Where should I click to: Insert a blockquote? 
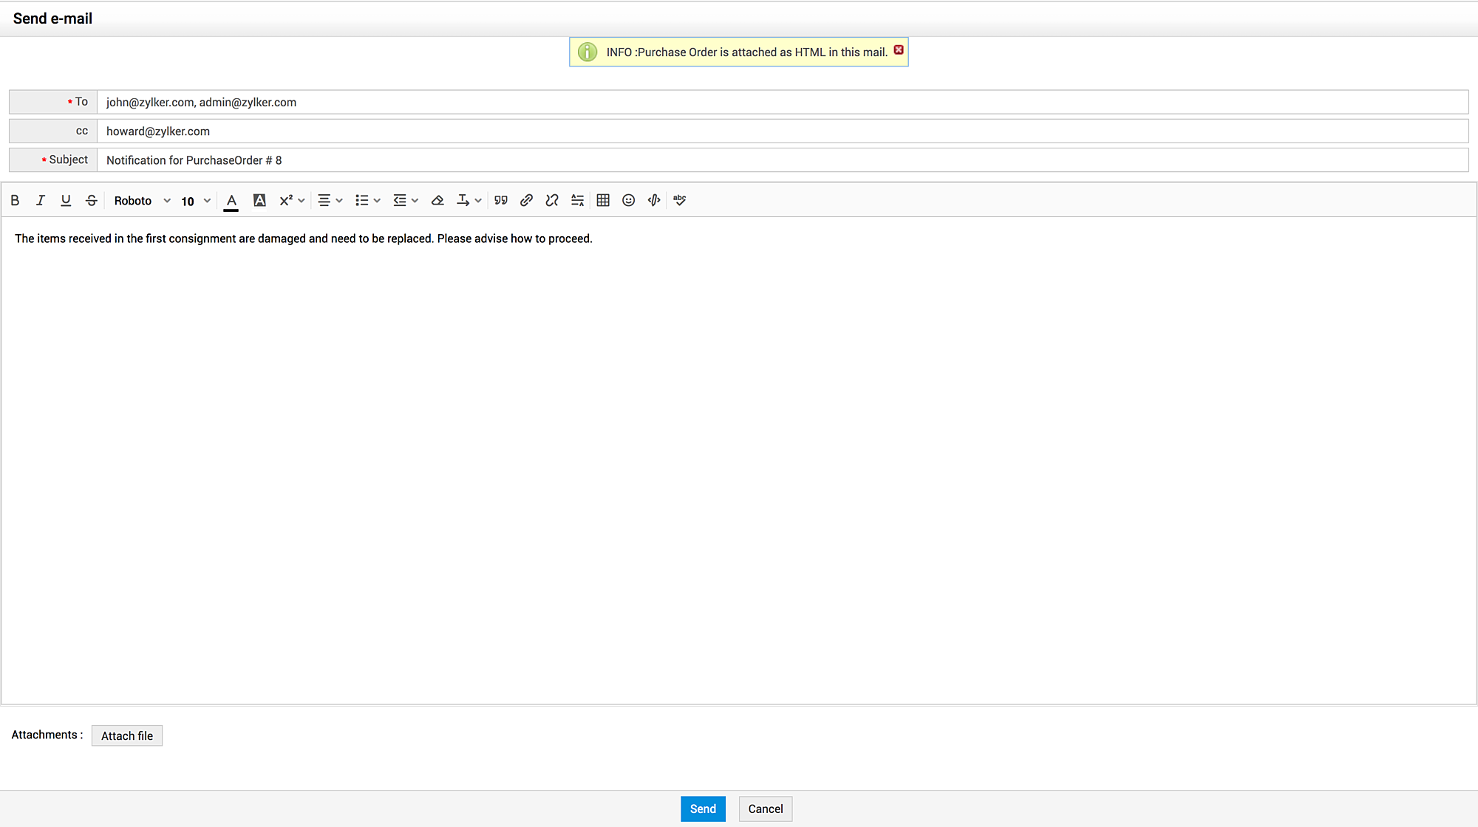click(x=501, y=200)
